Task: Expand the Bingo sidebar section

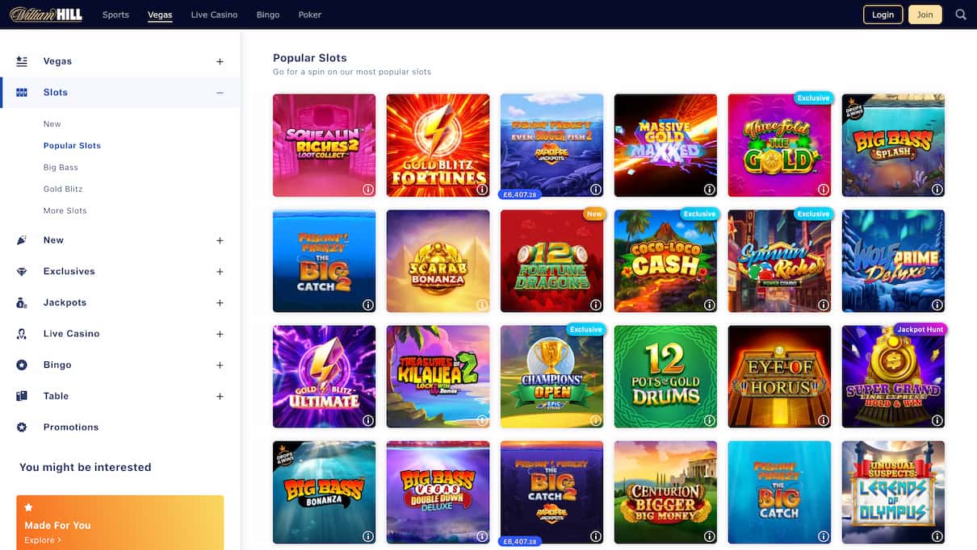Action: click(220, 365)
